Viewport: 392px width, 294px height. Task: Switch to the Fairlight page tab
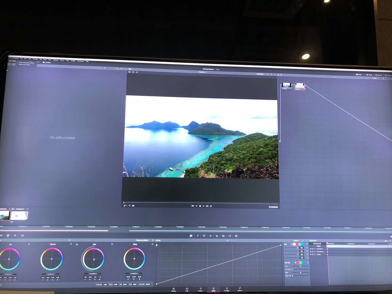click(226, 289)
